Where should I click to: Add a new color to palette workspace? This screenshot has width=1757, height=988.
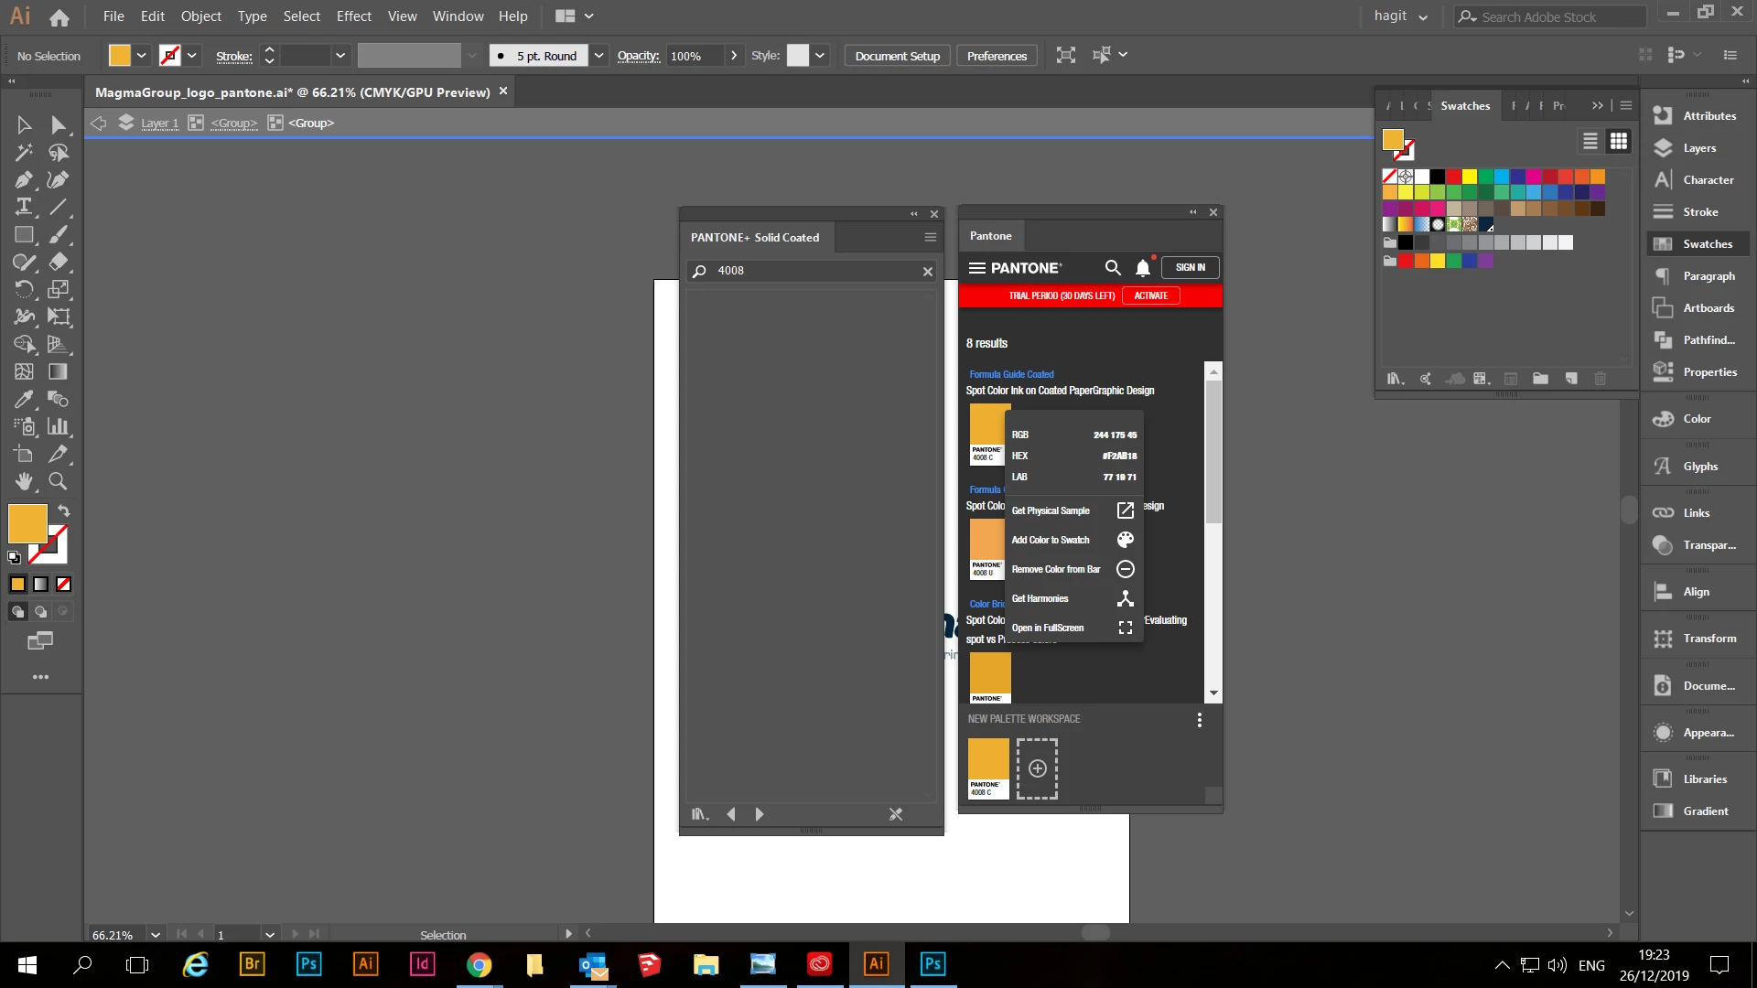(1037, 768)
